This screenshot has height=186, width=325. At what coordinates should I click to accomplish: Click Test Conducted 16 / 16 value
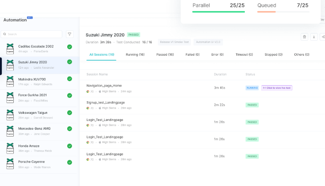coord(147,42)
